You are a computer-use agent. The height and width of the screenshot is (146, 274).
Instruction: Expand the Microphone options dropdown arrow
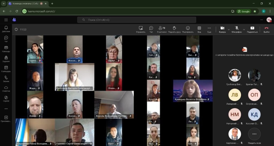[x=244, y=29]
